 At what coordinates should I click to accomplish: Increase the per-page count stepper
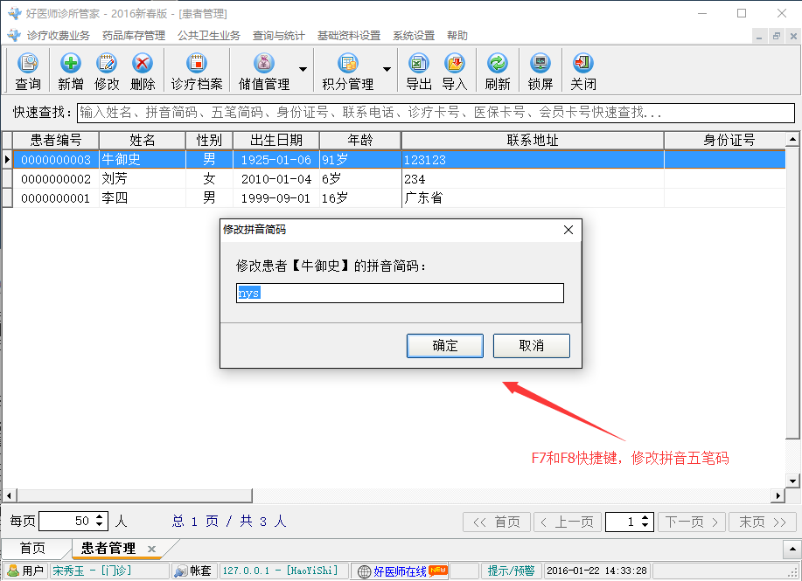pos(100,516)
